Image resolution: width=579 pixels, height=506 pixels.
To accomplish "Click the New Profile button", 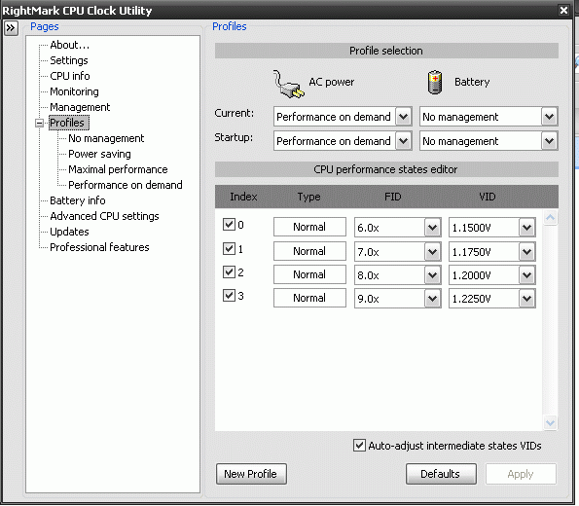I will click(251, 474).
